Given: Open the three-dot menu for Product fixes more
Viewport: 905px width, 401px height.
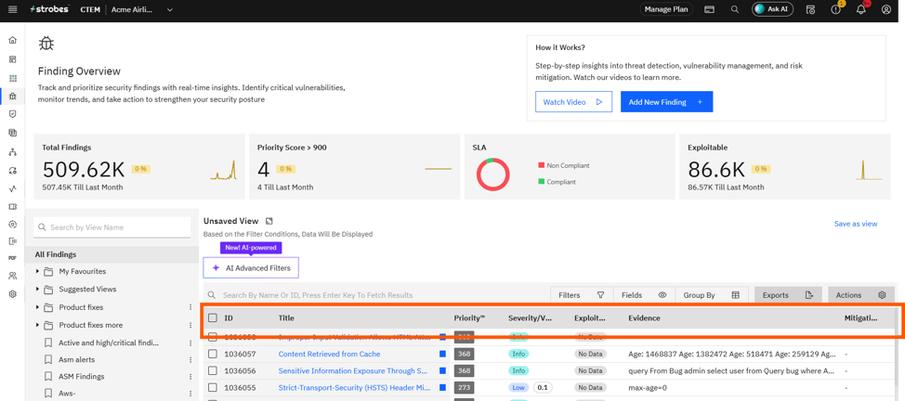Looking at the screenshot, I should [190, 325].
